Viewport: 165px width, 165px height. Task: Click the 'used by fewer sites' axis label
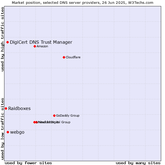28,163
